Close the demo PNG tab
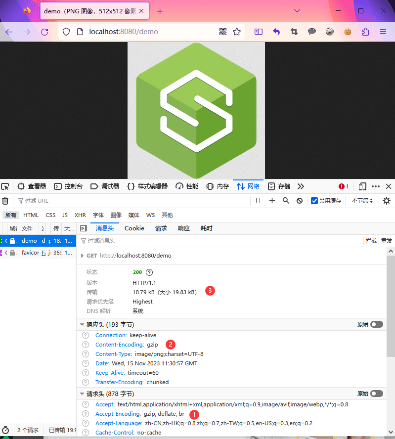Viewport: 395px width, 439px height. 141,11
